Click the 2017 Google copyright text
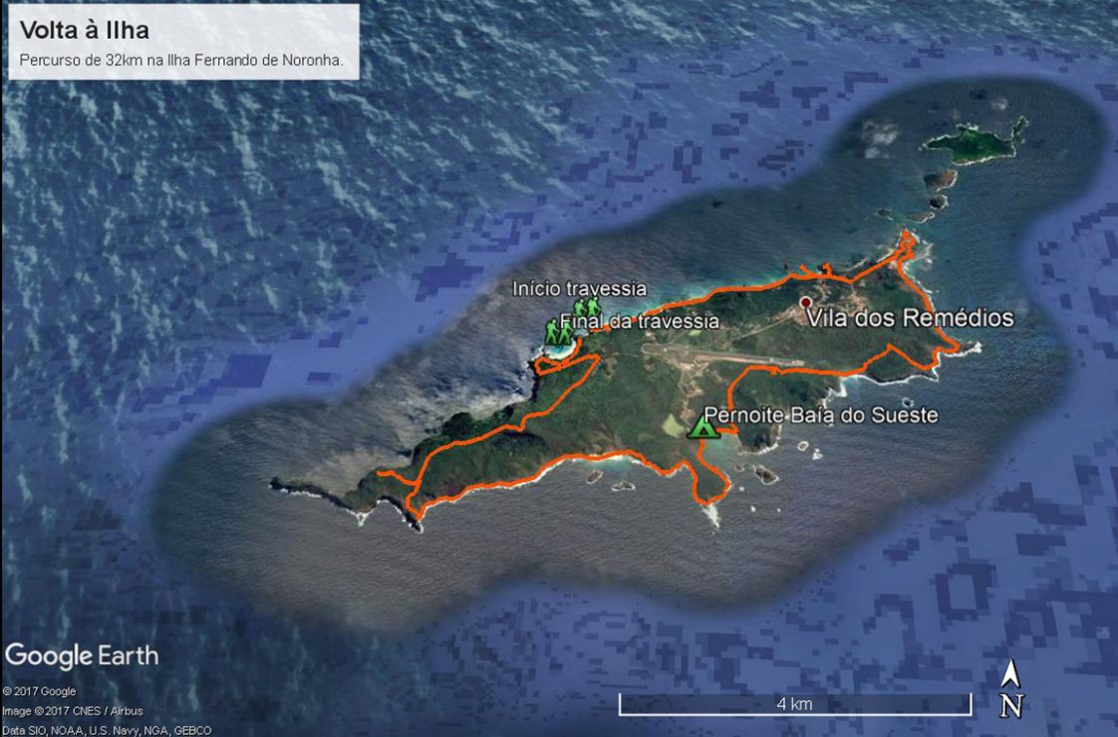This screenshot has width=1118, height=737. (39, 691)
